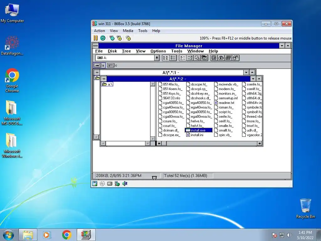Sort files by date toolbar button
Viewport: 321px width, 241px height.
click(204, 58)
